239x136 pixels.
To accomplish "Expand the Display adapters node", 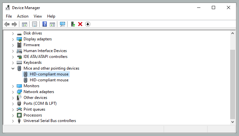I will pos(13,39).
